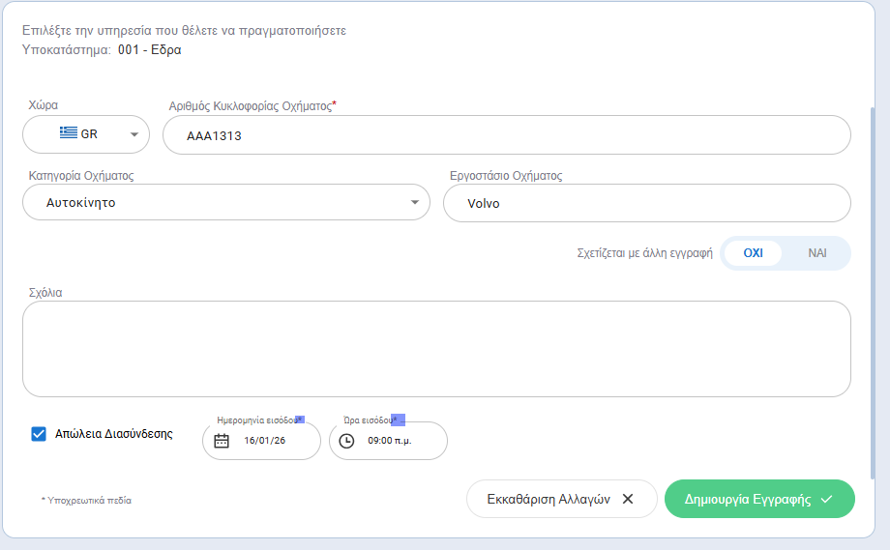890x550 pixels.
Task: Uncheck the Απώλεια Διασύνδεσης checkbox
Action: click(x=39, y=434)
